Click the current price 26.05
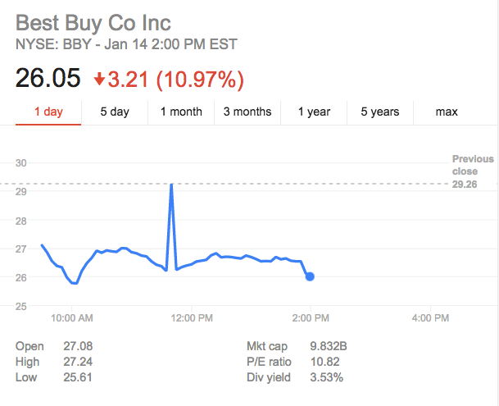The image size is (499, 406). [x=48, y=78]
